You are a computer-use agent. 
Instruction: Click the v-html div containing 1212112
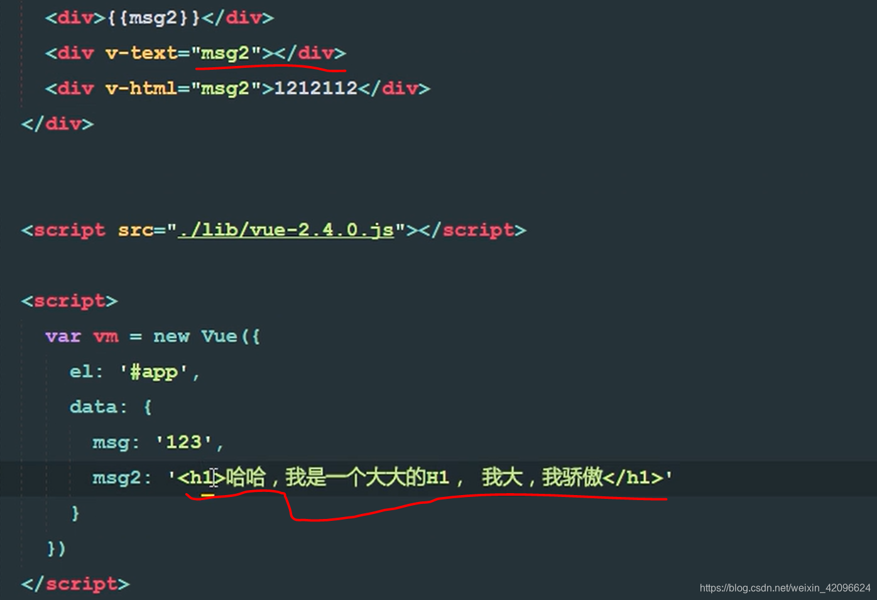pos(237,89)
